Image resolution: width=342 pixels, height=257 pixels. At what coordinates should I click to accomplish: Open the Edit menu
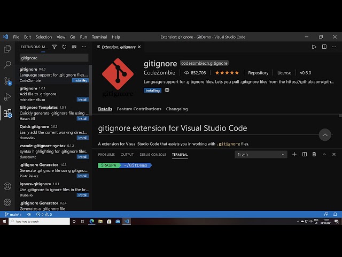tap(27, 37)
